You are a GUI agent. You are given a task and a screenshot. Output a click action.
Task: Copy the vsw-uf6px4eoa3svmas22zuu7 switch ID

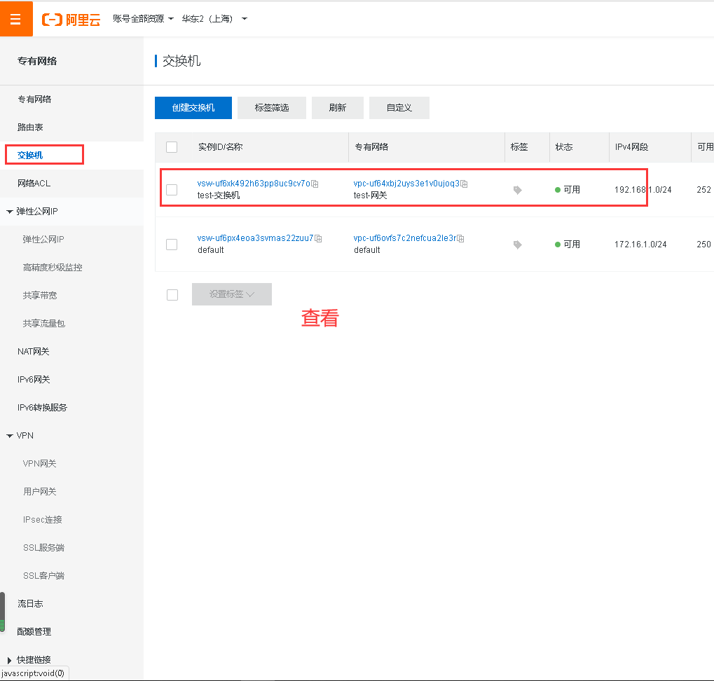click(318, 238)
